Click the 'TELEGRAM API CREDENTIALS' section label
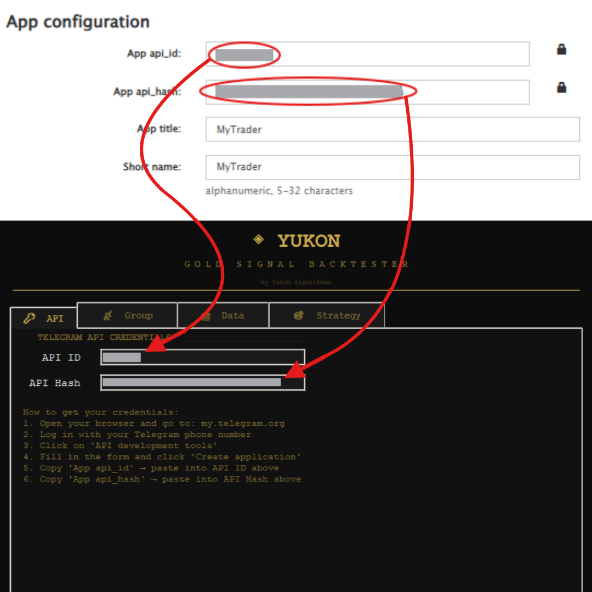The image size is (592, 592). coord(105,337)
